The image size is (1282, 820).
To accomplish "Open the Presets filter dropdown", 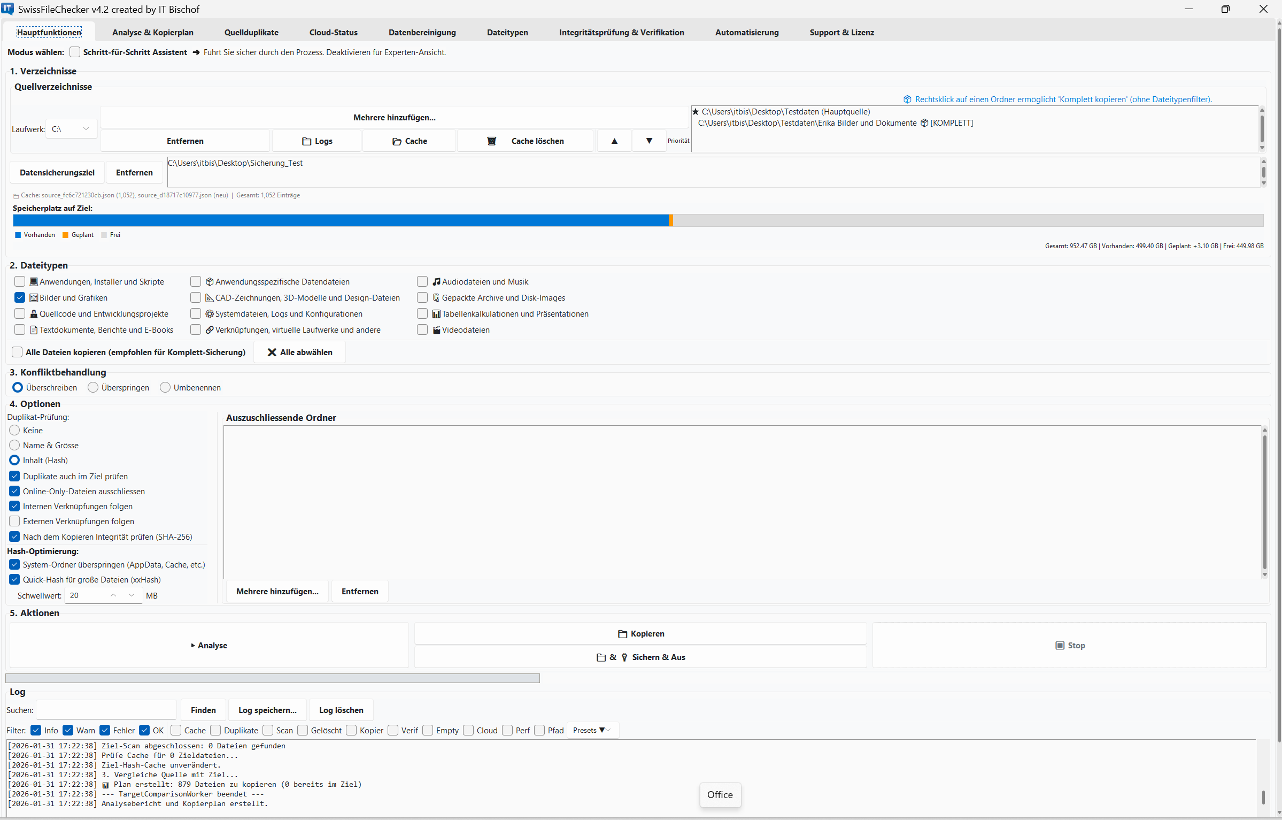I will 592,731.
